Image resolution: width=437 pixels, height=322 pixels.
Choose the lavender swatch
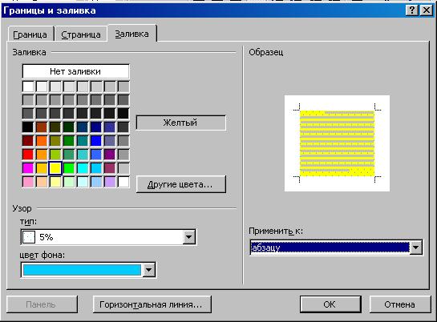click(110, 182)
